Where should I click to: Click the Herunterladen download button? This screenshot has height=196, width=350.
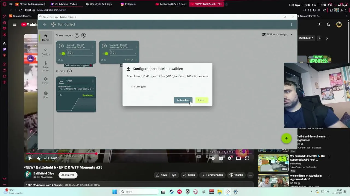[212, 175]
